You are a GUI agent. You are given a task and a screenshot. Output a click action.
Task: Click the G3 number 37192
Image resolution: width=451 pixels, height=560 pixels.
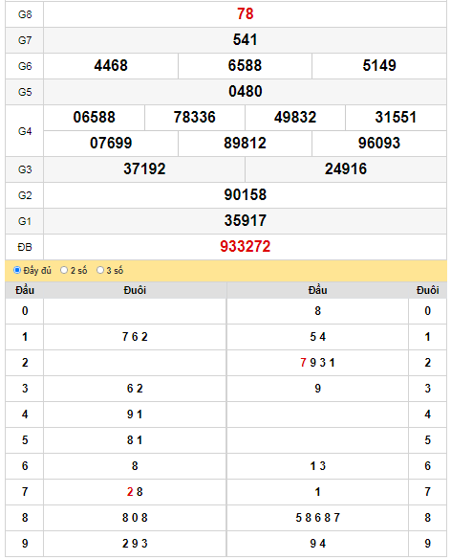pos(144,168)
